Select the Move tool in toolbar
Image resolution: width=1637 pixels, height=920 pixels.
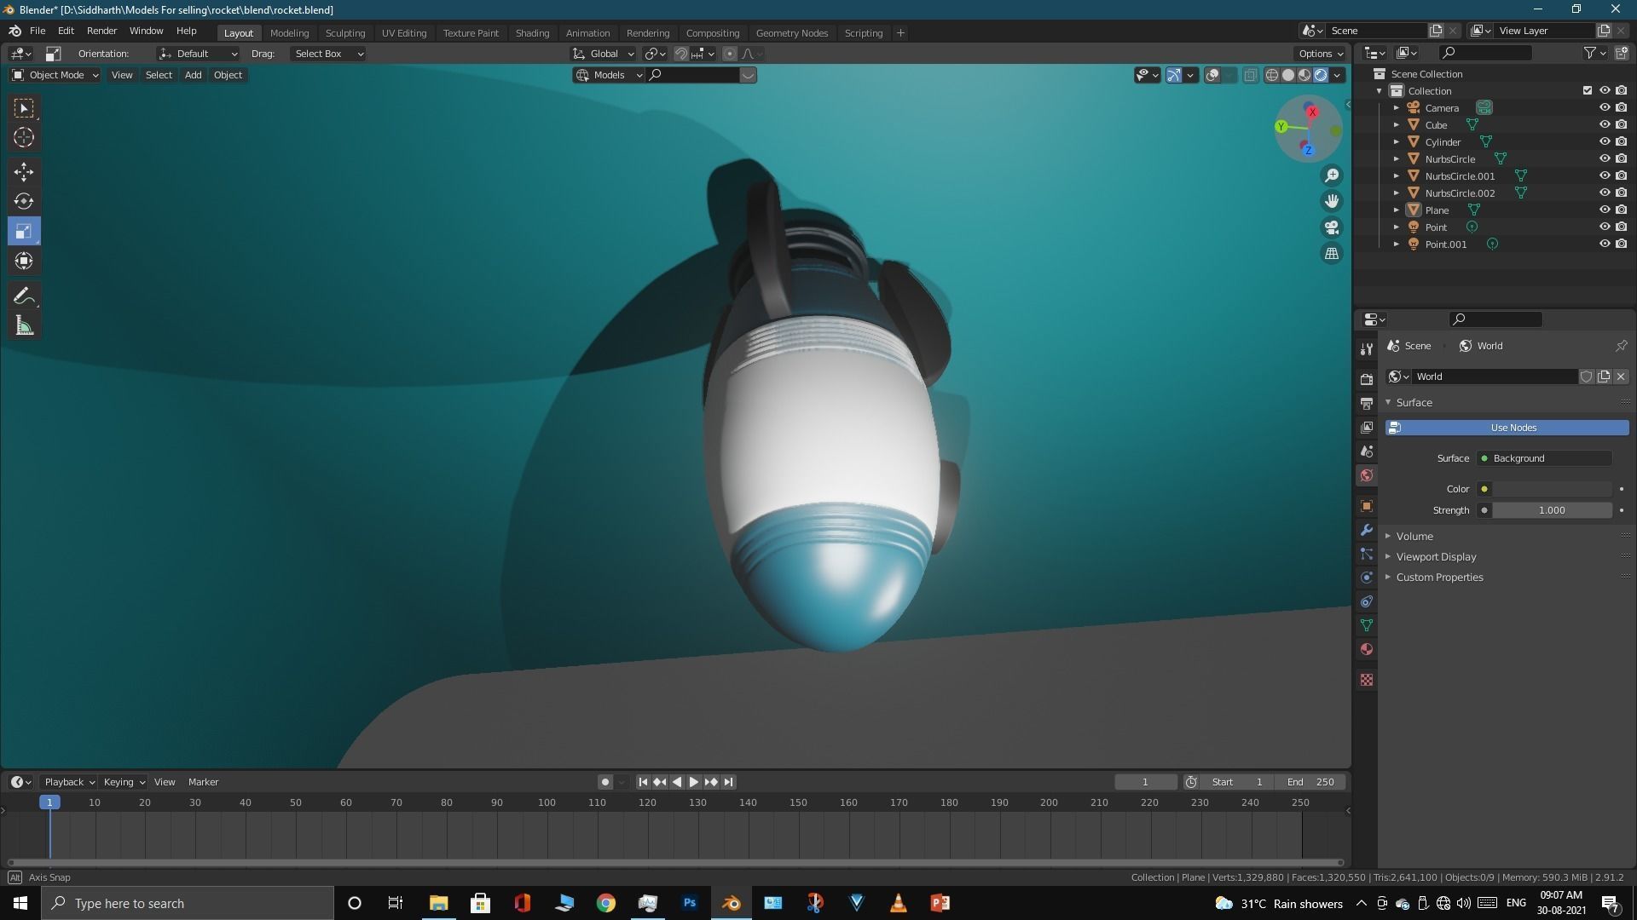(x=24, y=172)
